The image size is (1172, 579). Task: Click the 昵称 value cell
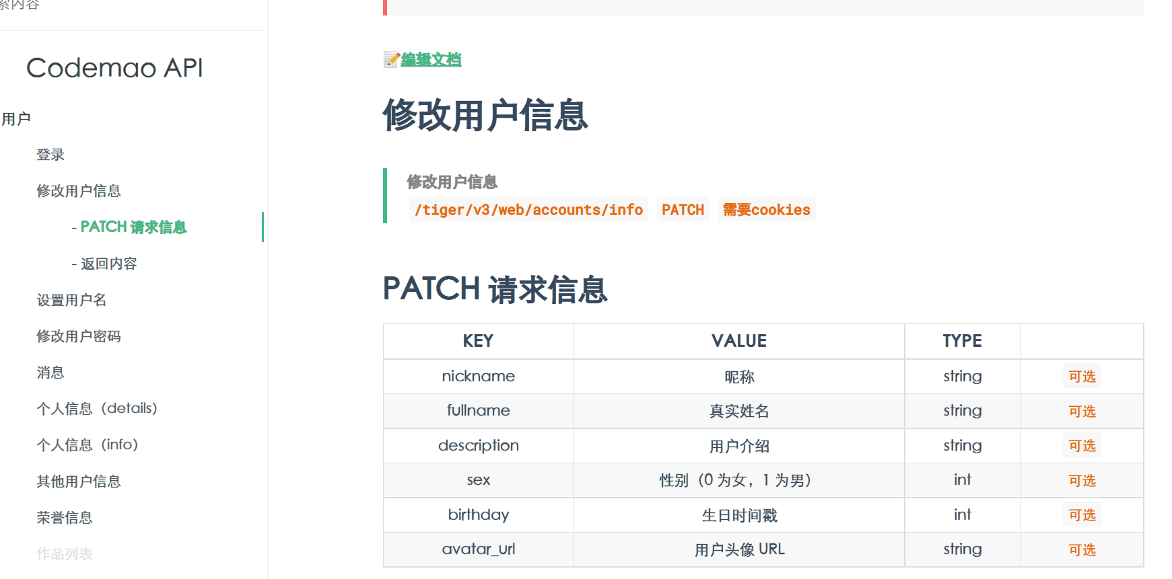tap(739, 377)
